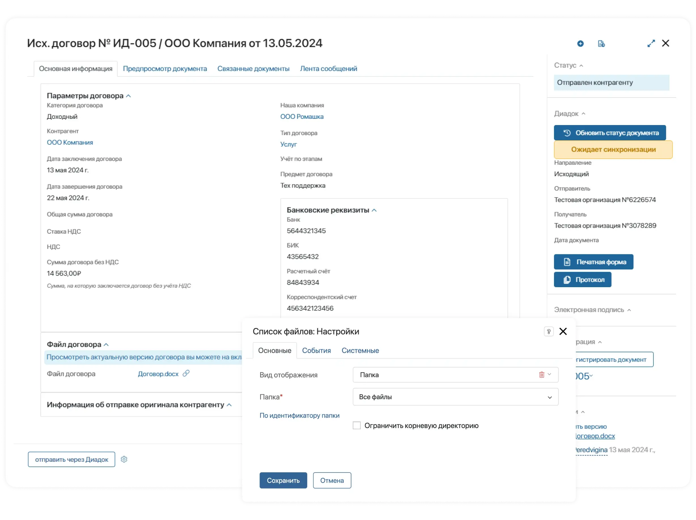Click the help question mark in settings dialog
Screen dimensions: 696x520
548,332
